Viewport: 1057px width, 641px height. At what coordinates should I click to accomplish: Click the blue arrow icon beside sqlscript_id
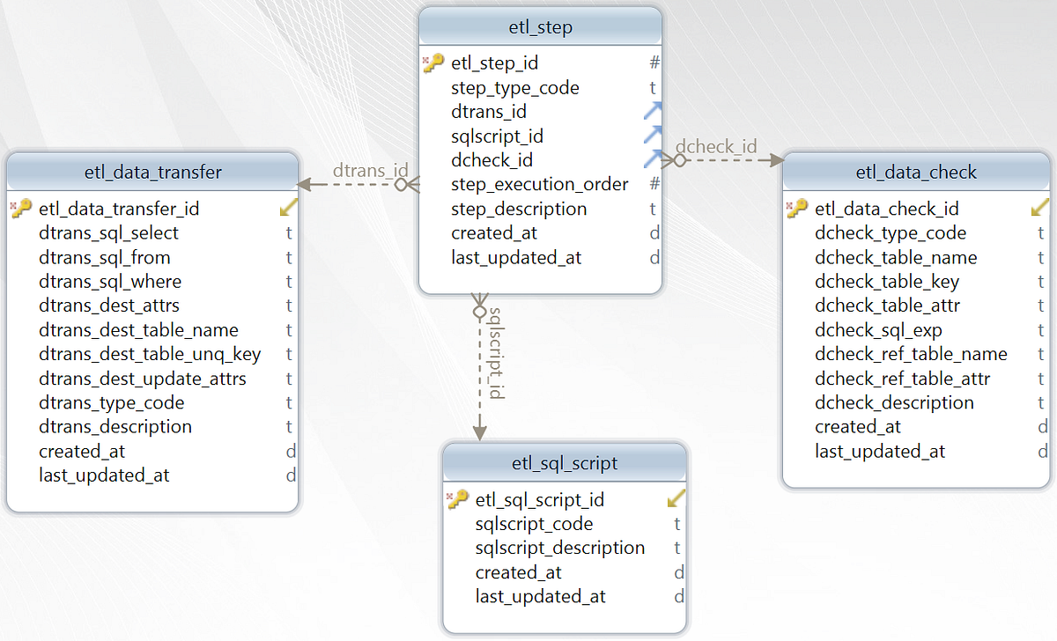(653, 136)
